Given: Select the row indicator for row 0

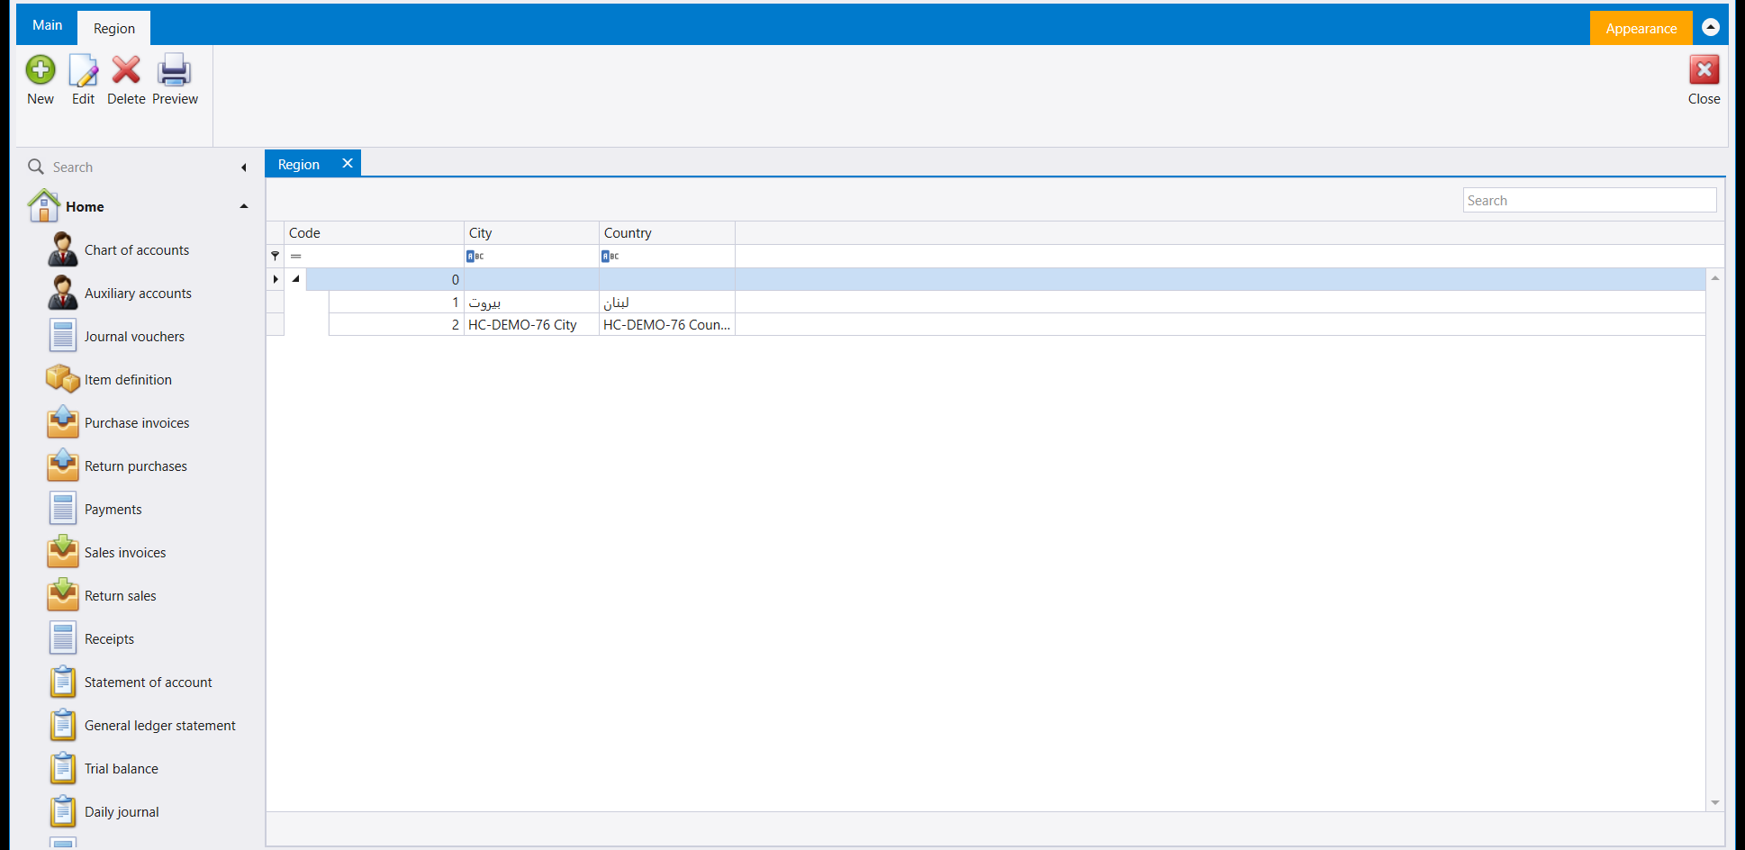Looking at the screenshot, I should click(x=276, y=279).
